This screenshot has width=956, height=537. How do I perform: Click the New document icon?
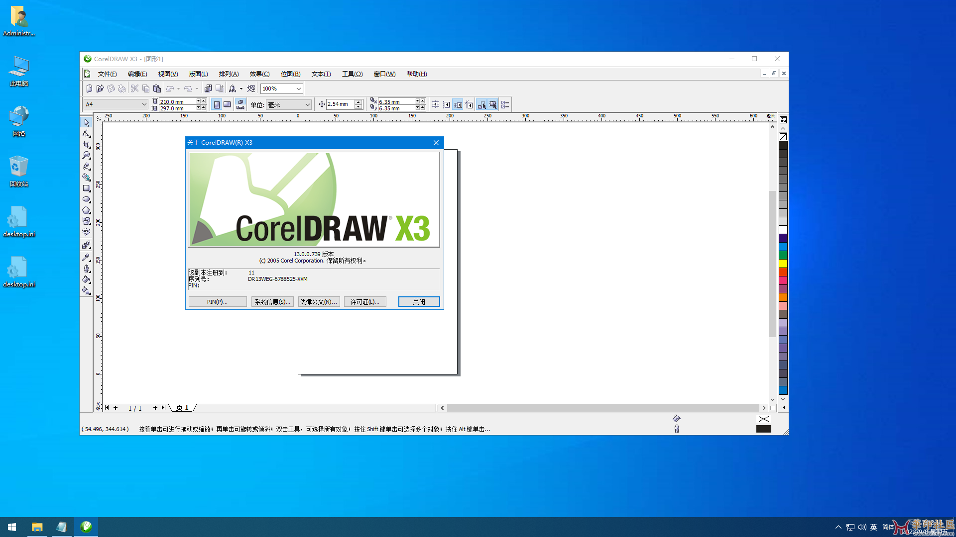click(x=89, y=89)
